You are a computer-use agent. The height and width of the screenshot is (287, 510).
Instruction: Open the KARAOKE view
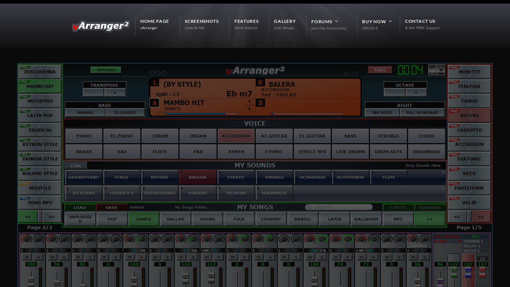pos(430,207)
